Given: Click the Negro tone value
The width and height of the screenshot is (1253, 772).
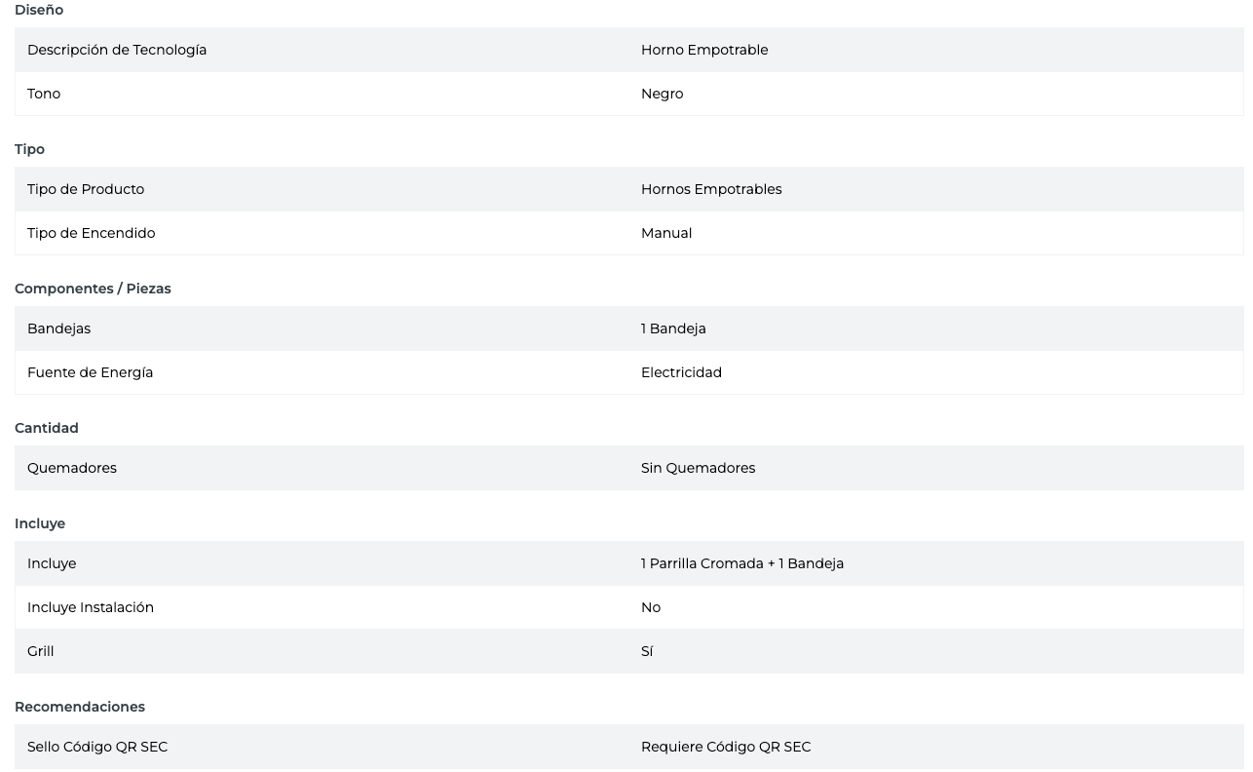Looking at the screenshot, I should click(662, 94).
